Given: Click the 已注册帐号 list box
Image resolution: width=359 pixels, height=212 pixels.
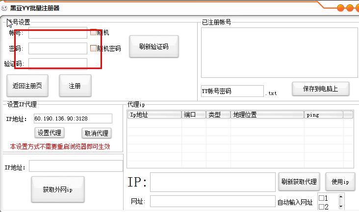Looking at the screenshot, I should [x=280, y=53].
